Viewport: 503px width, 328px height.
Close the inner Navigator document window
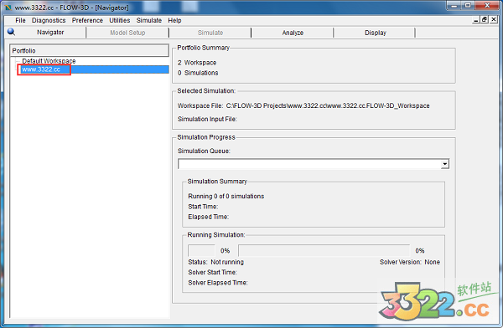pyautogui.click(x=494, y=20)
